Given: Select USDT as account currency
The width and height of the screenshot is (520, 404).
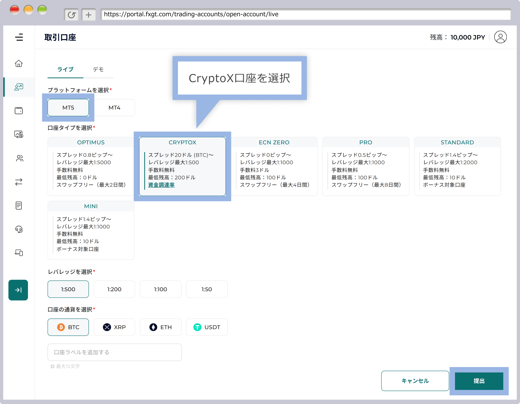Looking at the screenshot, I should (207, 327).
